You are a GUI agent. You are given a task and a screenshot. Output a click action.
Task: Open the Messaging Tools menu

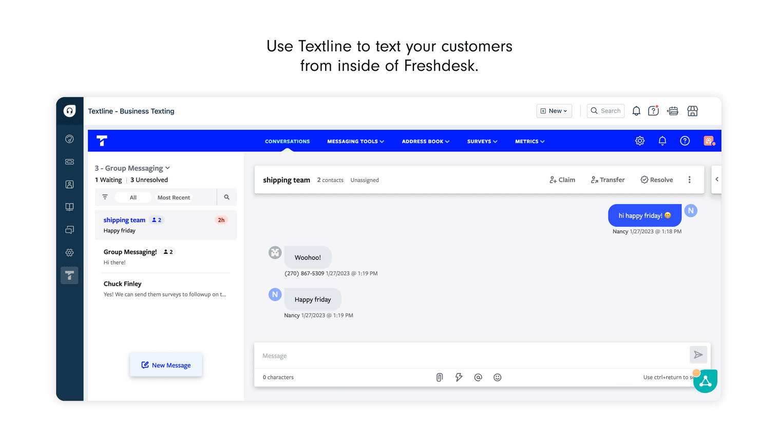pos(355,142)
